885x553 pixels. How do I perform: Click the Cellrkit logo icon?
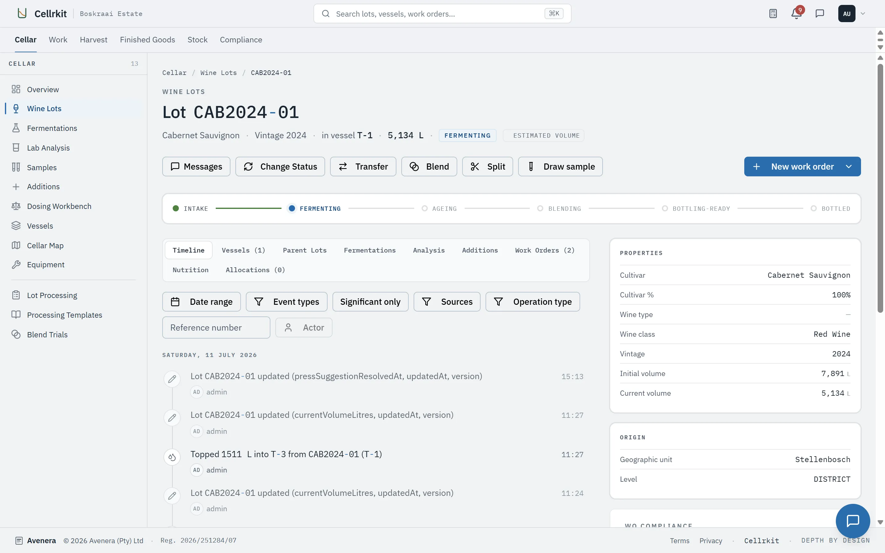pos(22,14)
